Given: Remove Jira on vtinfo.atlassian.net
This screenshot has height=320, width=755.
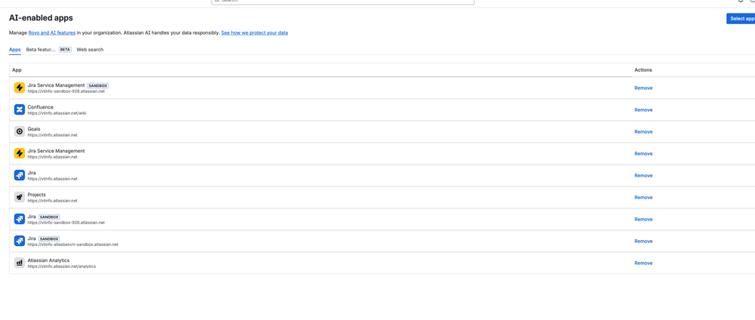Looking at the screenshot, I should [643, 176].
